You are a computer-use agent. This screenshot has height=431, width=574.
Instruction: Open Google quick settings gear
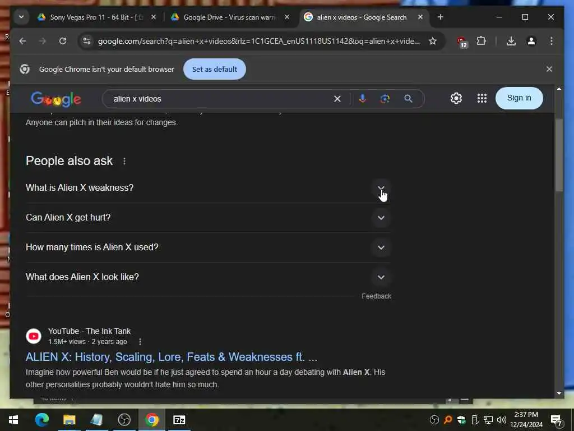(x=456, y=98)
